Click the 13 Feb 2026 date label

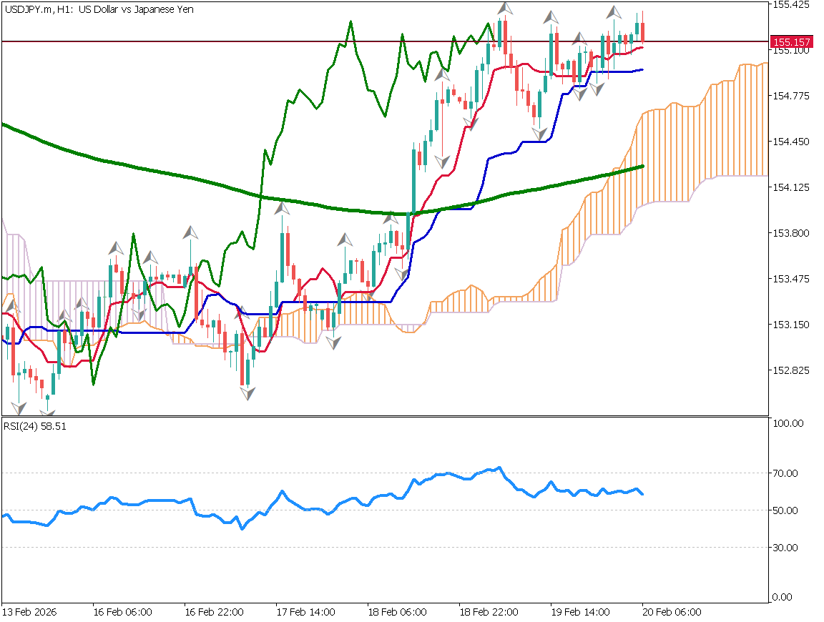click(x=29, y=613)
